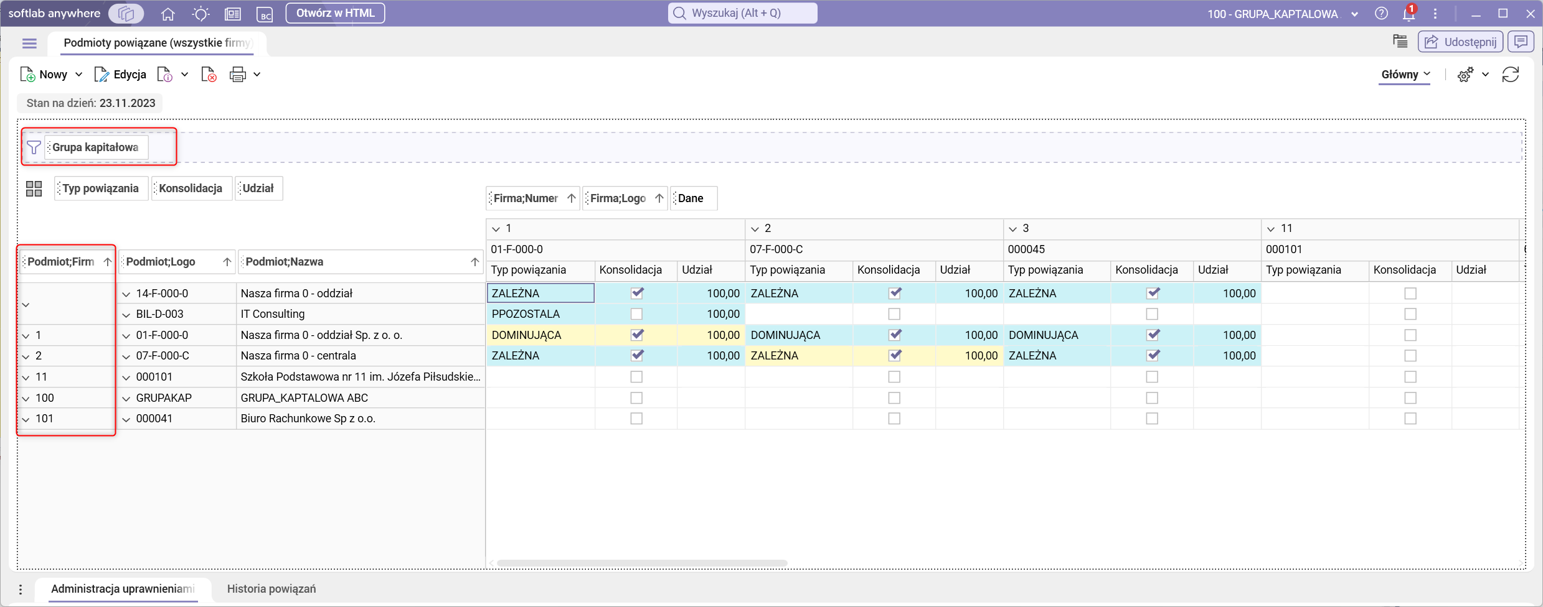This screenshot has height=607, width=1543.
Task: Click the list view icon beside Udostępnij
Action: (x=1400, y=42)
